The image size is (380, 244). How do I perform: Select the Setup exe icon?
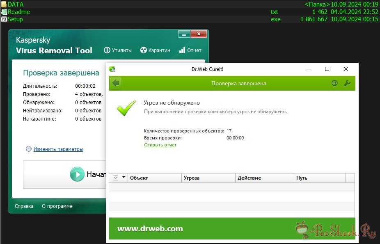[x=4, y=19]
